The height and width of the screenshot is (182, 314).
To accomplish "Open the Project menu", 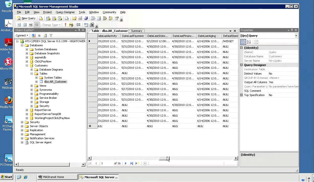I will click(x=47, y=12).
